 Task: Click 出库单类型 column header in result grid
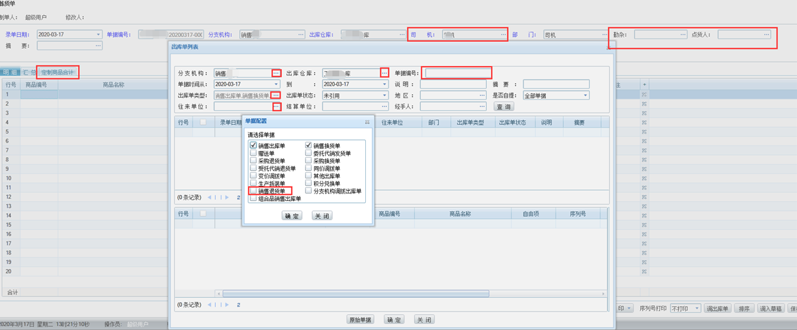[x=472, y=122]
